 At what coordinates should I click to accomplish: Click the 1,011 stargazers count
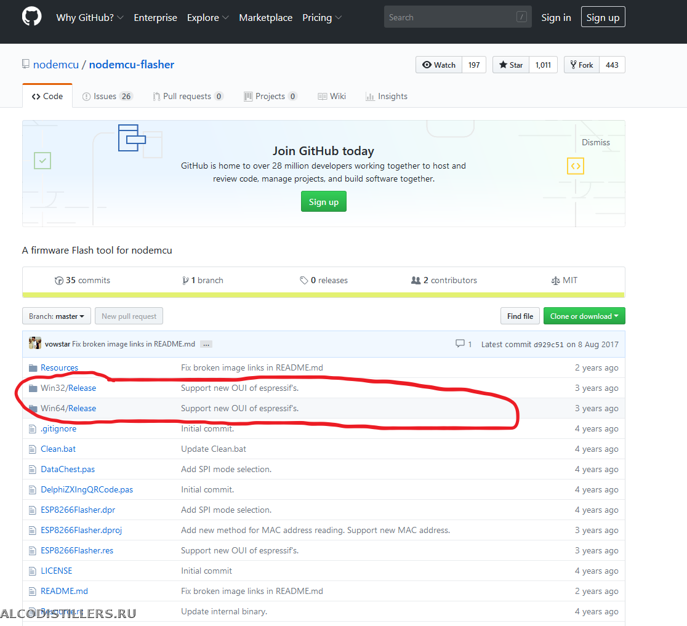[544, 65]
